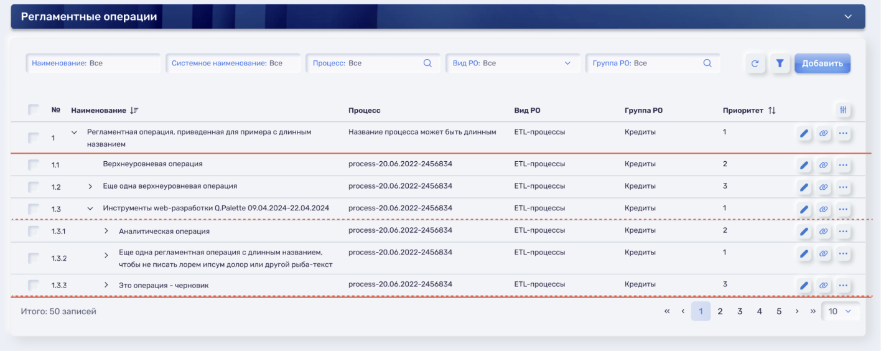Edit row 1.3.1 with the pencil icon
881x351 pixels.
tap(804, 232)
